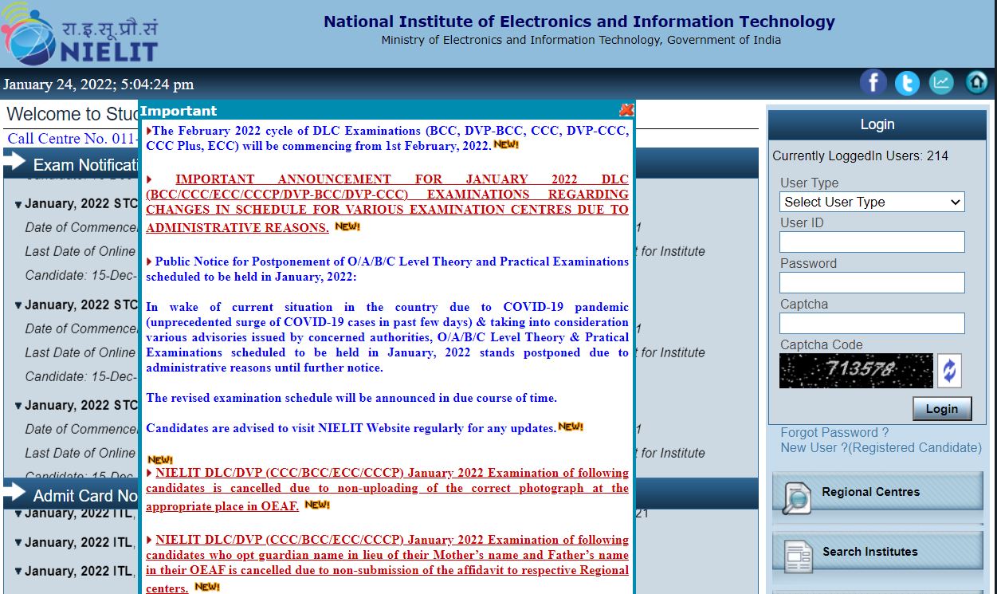
Task: Click the January 24, 2022 date-time text
Action: coord(98,85)
